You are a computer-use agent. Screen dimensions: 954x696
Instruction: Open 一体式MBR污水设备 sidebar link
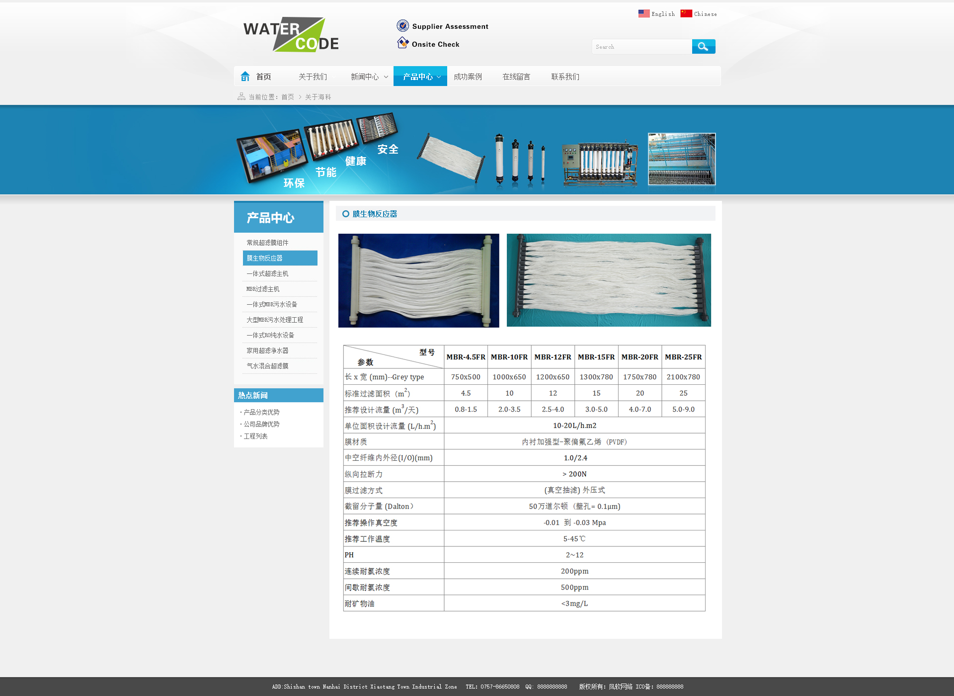coord(271,304)
